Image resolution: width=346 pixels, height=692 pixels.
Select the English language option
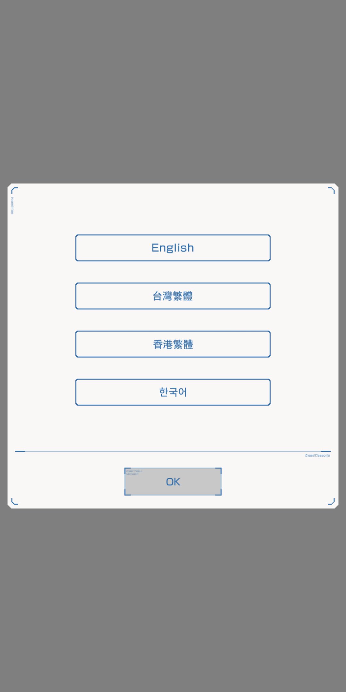click(173, 248)
